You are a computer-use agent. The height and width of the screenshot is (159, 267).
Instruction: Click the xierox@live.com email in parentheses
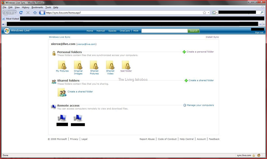[86, 44]
